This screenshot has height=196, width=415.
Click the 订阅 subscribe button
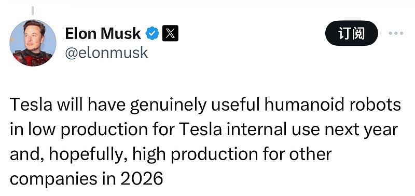pyautogui.click(x=352, y=33)
